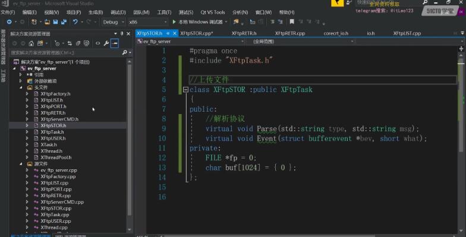The width and height of the screenshot is (466, 237).
Task: Start debugging with 本地 Windows 调试器
Action: coord(197,22)
